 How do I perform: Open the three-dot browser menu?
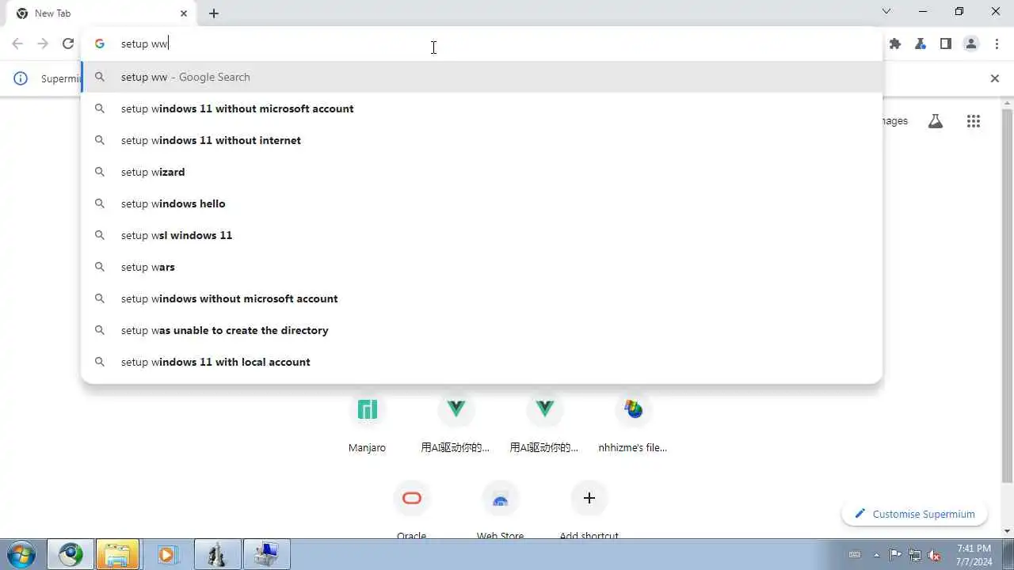coord(997,44)
